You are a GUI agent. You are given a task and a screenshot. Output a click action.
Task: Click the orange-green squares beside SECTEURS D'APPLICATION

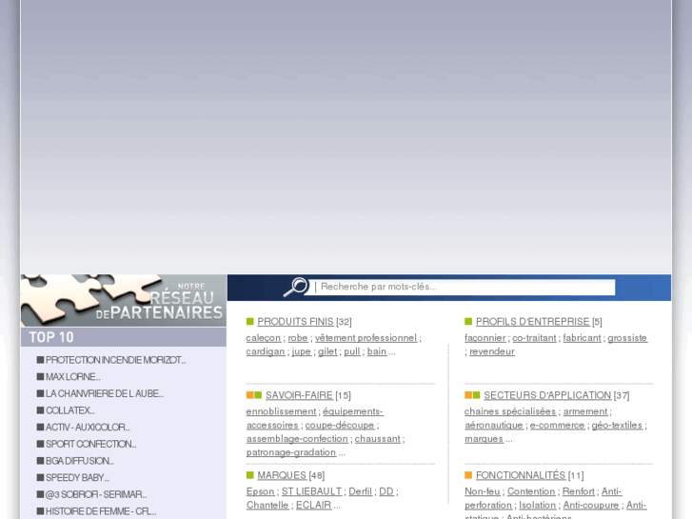[472, 395]
